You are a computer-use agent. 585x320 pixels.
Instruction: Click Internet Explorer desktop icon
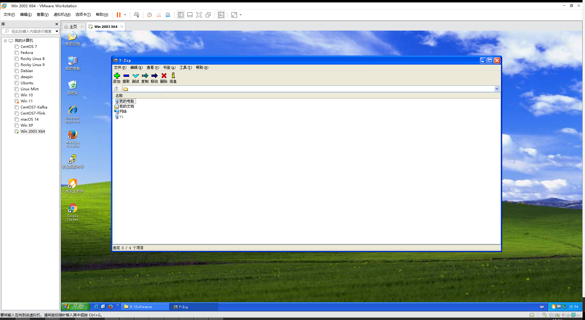[73, 114]
